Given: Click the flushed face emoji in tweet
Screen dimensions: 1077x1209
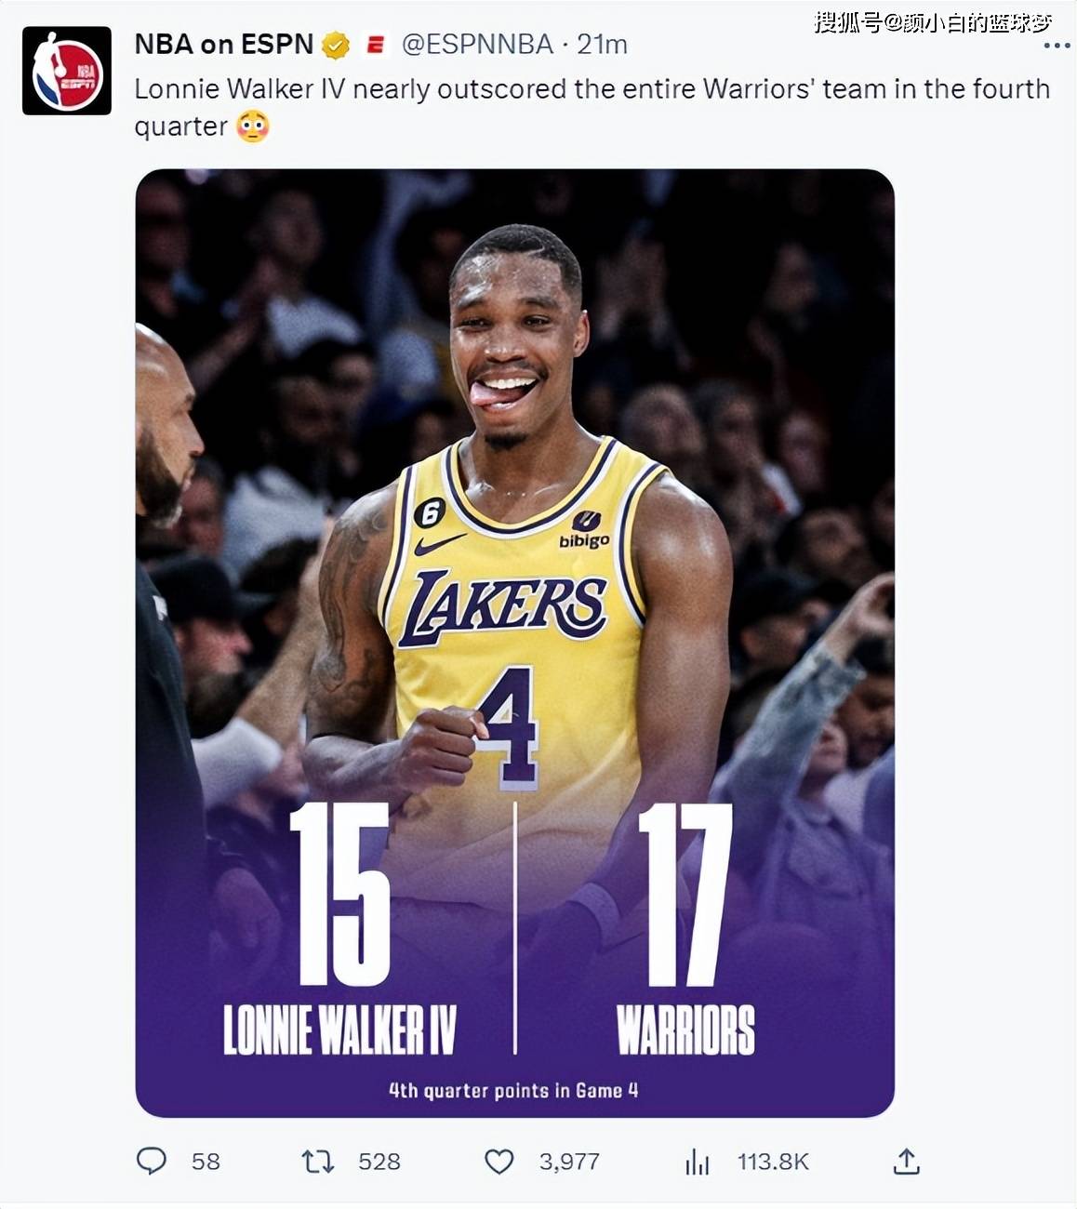Looking at the screenshot, I should pos(253,126).
